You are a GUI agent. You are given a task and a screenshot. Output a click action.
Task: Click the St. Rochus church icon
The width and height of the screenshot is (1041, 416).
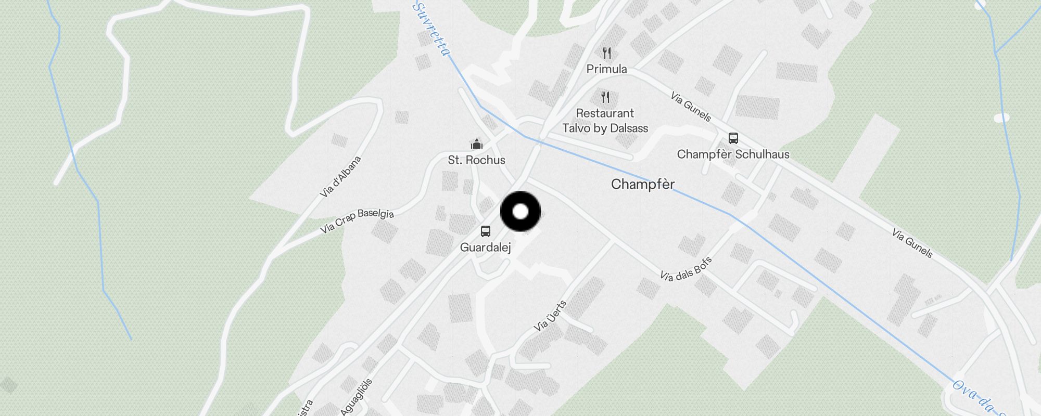click(476, 144)
